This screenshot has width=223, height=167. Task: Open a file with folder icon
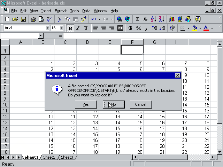coord(15,19)
